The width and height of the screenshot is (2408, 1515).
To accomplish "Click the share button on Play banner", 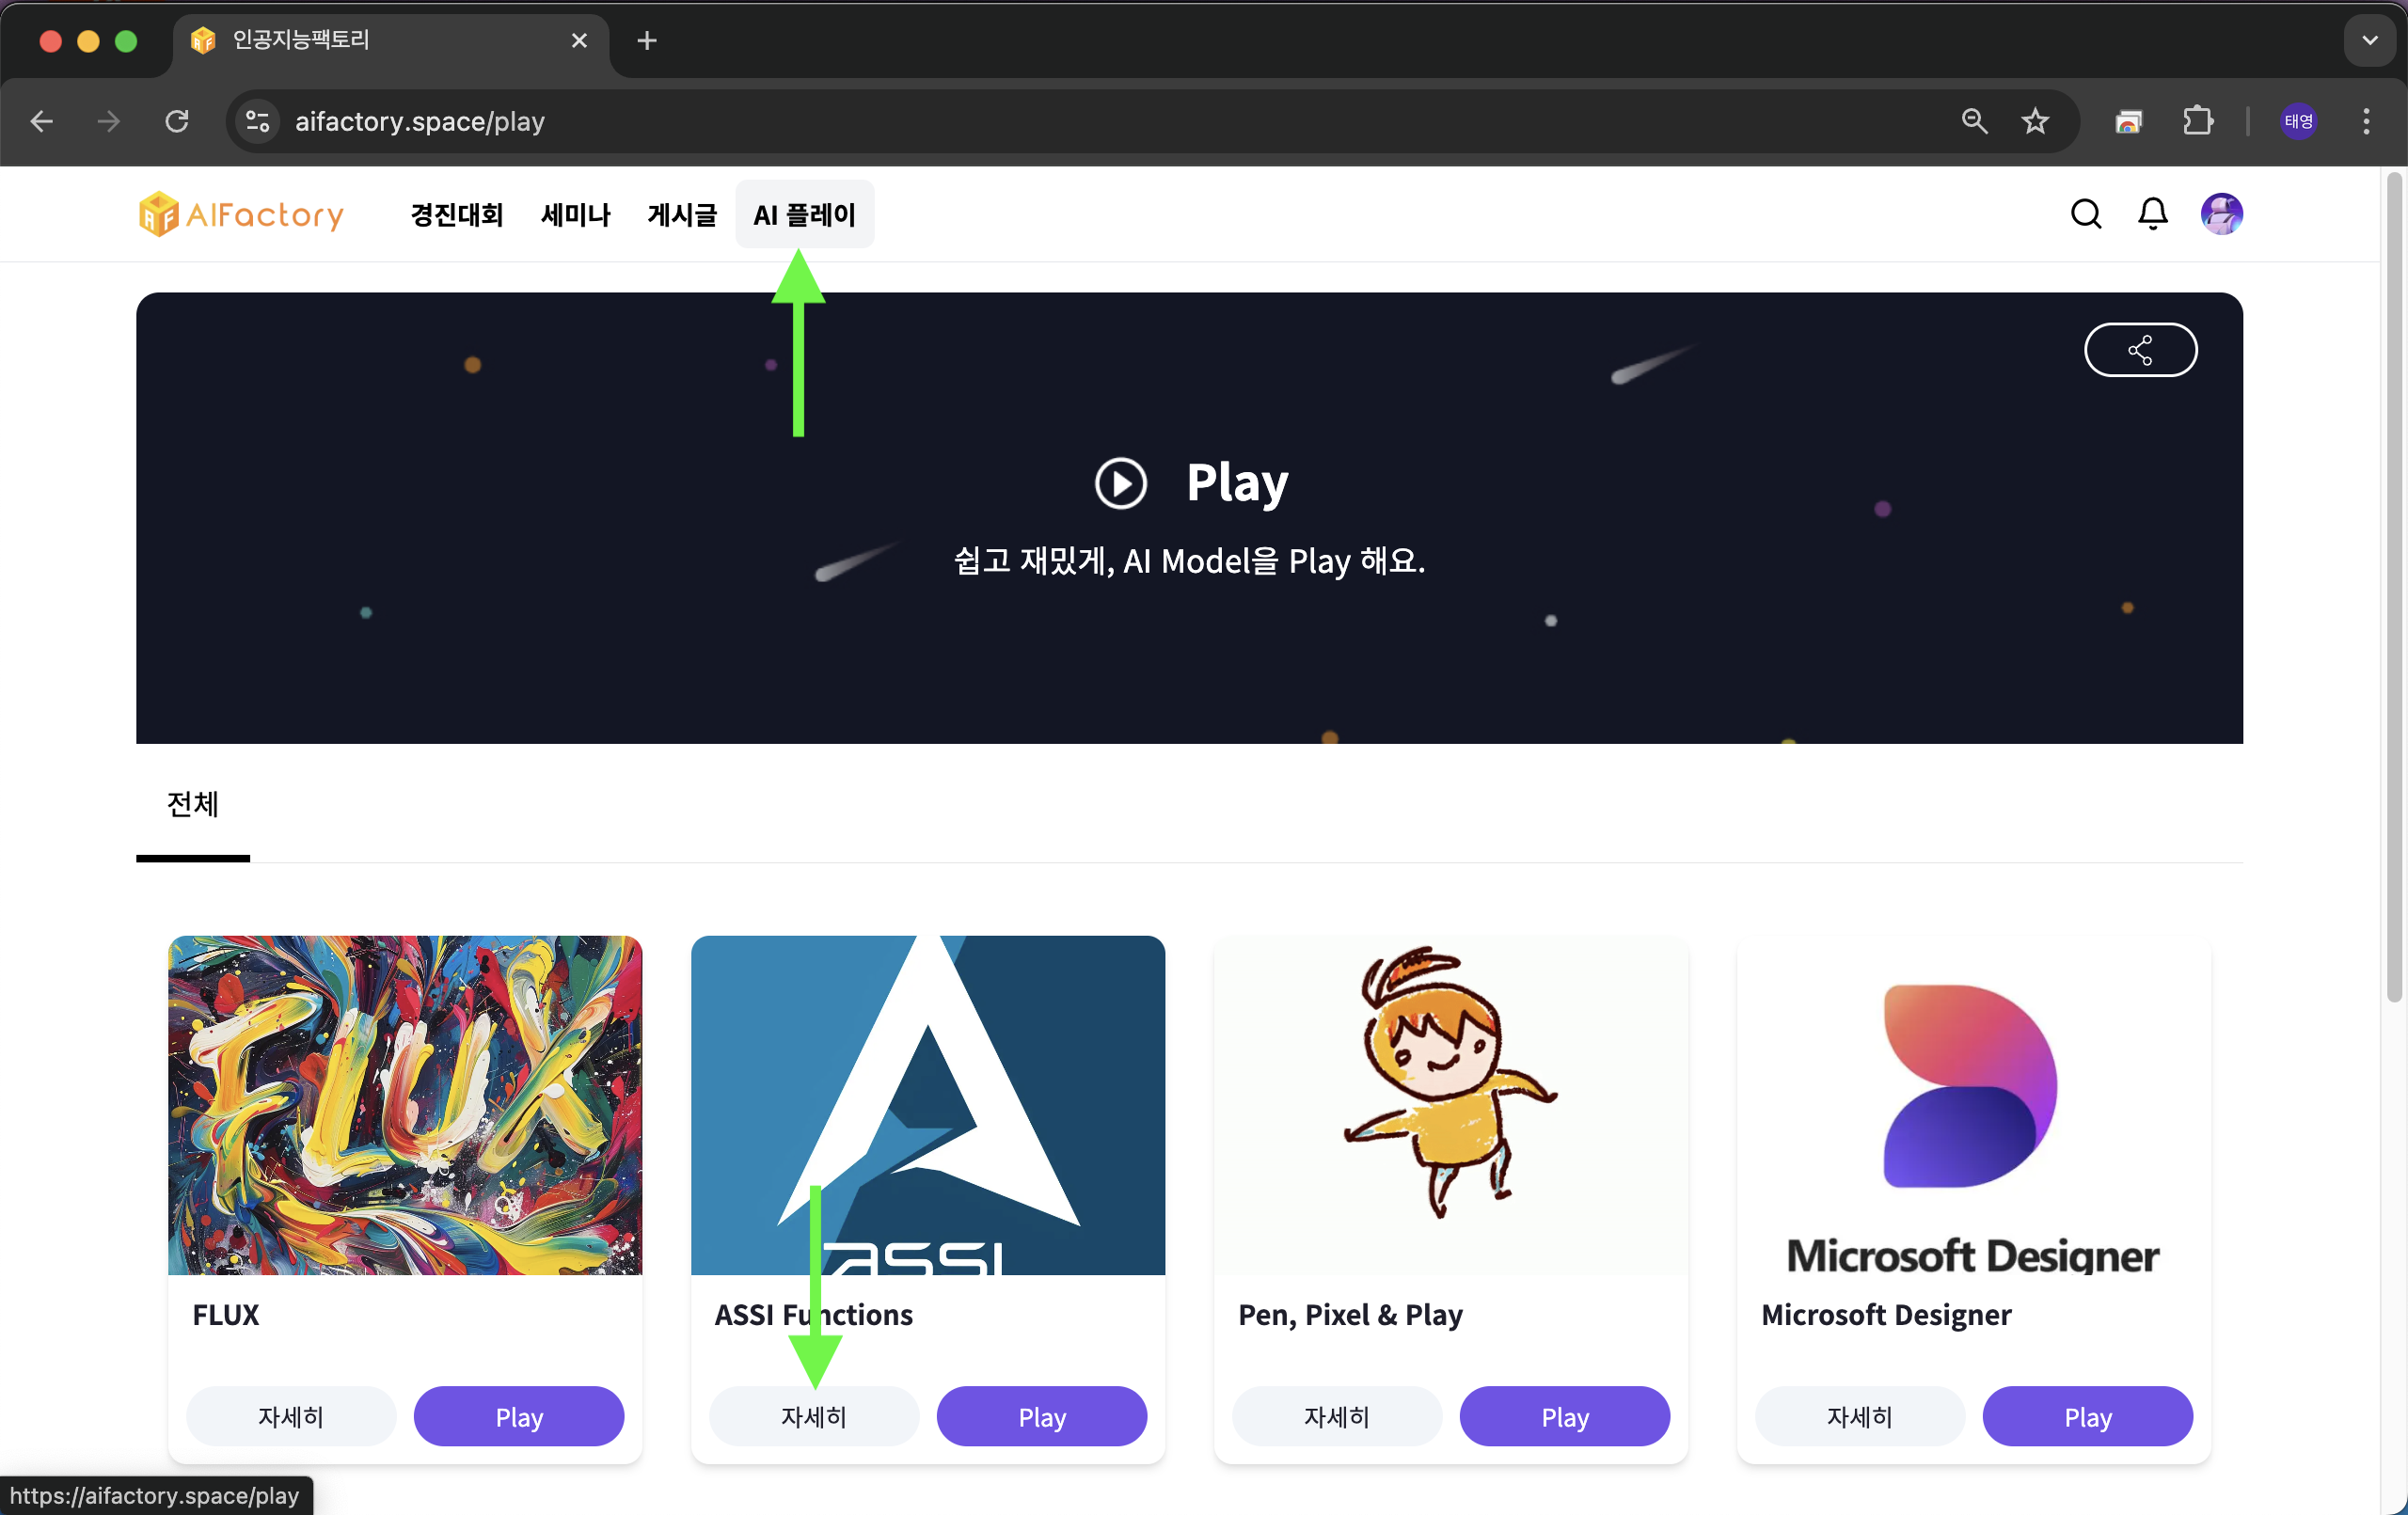I will [2140, 350].
